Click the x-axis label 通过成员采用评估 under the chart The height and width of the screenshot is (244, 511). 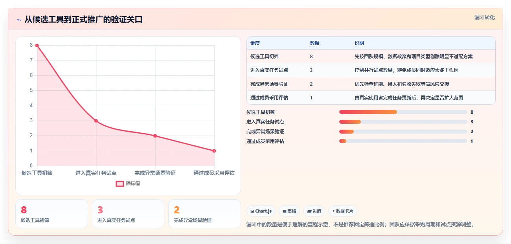click(214, 173)
